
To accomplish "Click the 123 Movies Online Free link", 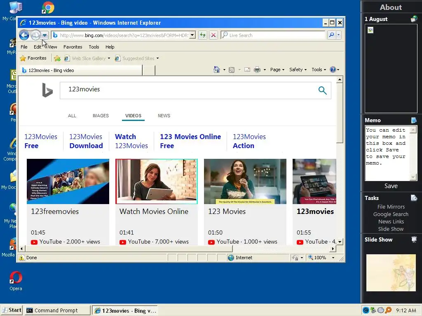I will (x=190, y=142).
